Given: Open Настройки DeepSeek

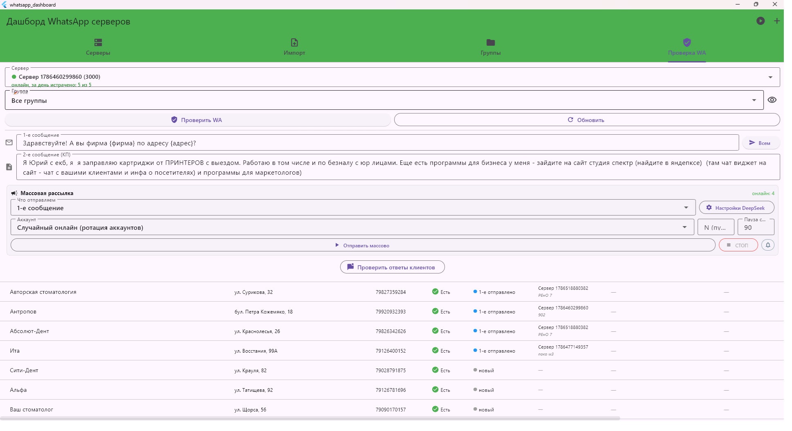Looking at the screenshot, I should point(736,208).
